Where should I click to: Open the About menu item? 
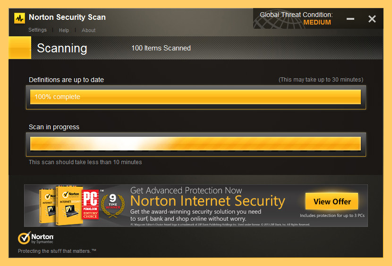(x=89, y=30)
